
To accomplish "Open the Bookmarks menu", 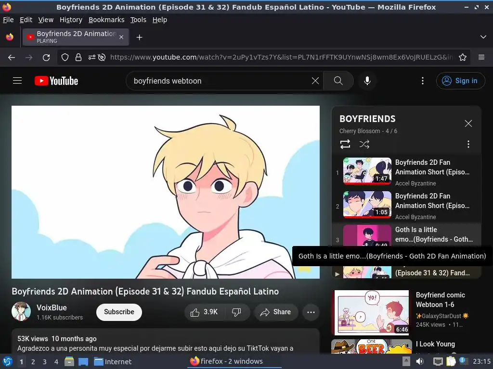I will point(106,20).
